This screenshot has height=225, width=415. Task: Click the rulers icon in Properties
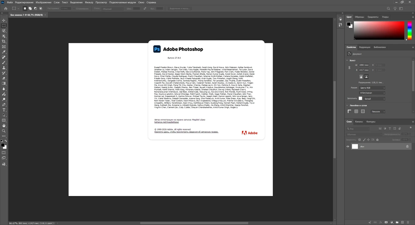(350, 111)
